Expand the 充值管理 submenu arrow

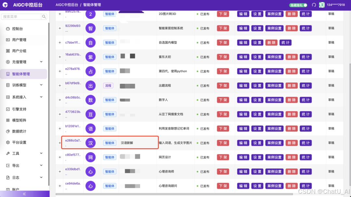41,62
